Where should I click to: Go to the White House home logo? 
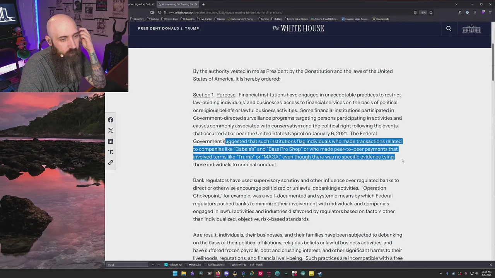pos(298,29)
